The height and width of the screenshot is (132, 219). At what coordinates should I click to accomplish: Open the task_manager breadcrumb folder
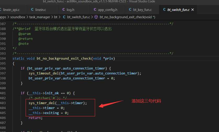39,17
